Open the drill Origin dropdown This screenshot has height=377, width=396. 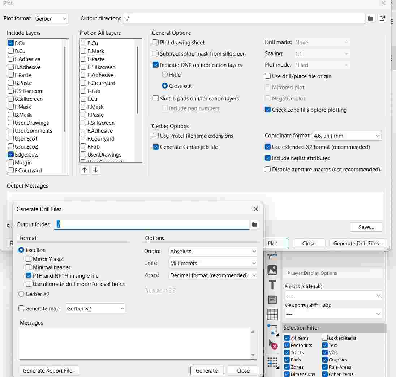click(213, 252)
